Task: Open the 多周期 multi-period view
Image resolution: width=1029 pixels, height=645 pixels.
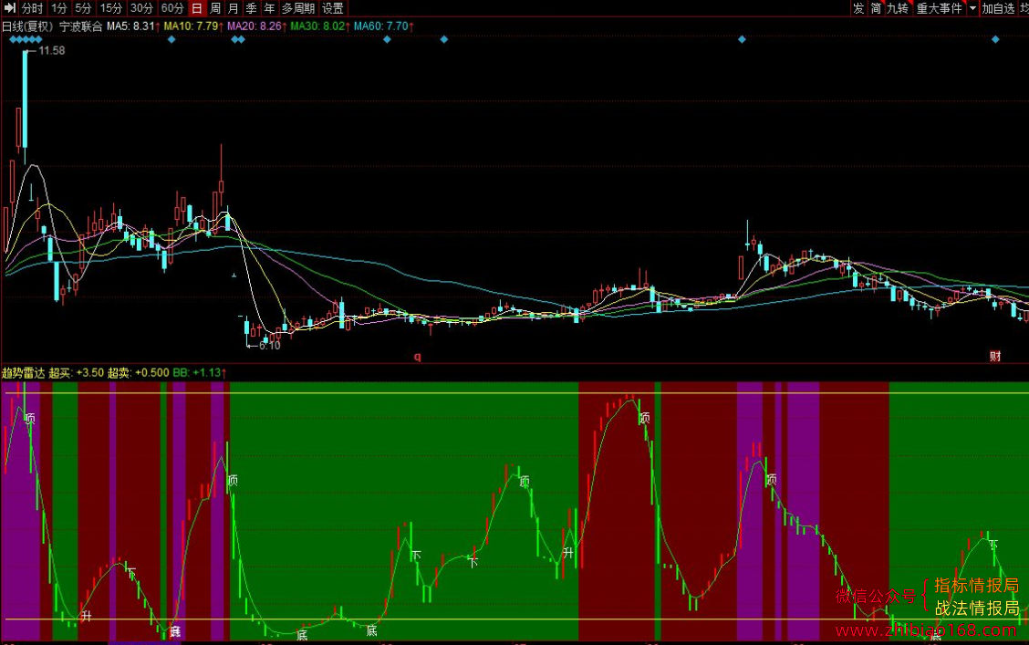Action: (x=298, y=8)
